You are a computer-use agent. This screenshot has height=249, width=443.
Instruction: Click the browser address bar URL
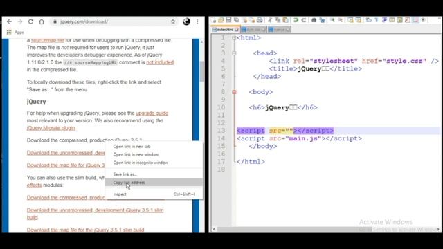[84, 21]
